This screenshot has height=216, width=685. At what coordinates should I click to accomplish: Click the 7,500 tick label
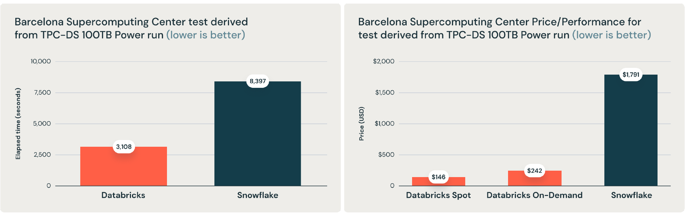[42, 92]
